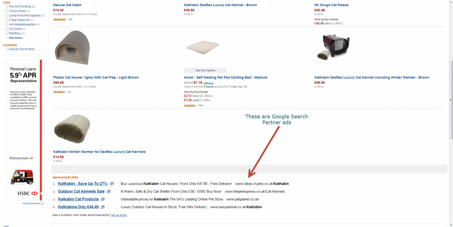Expand See more sellers list

click(16, 38)
